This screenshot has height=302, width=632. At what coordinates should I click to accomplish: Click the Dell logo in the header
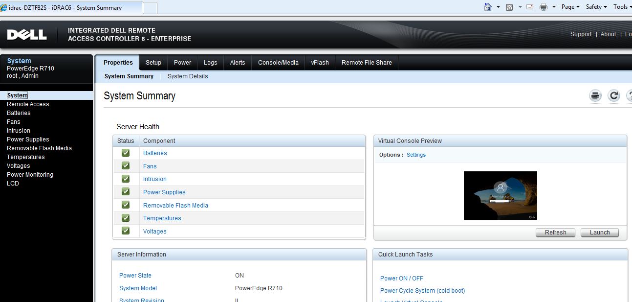click(x=27, y=34)
